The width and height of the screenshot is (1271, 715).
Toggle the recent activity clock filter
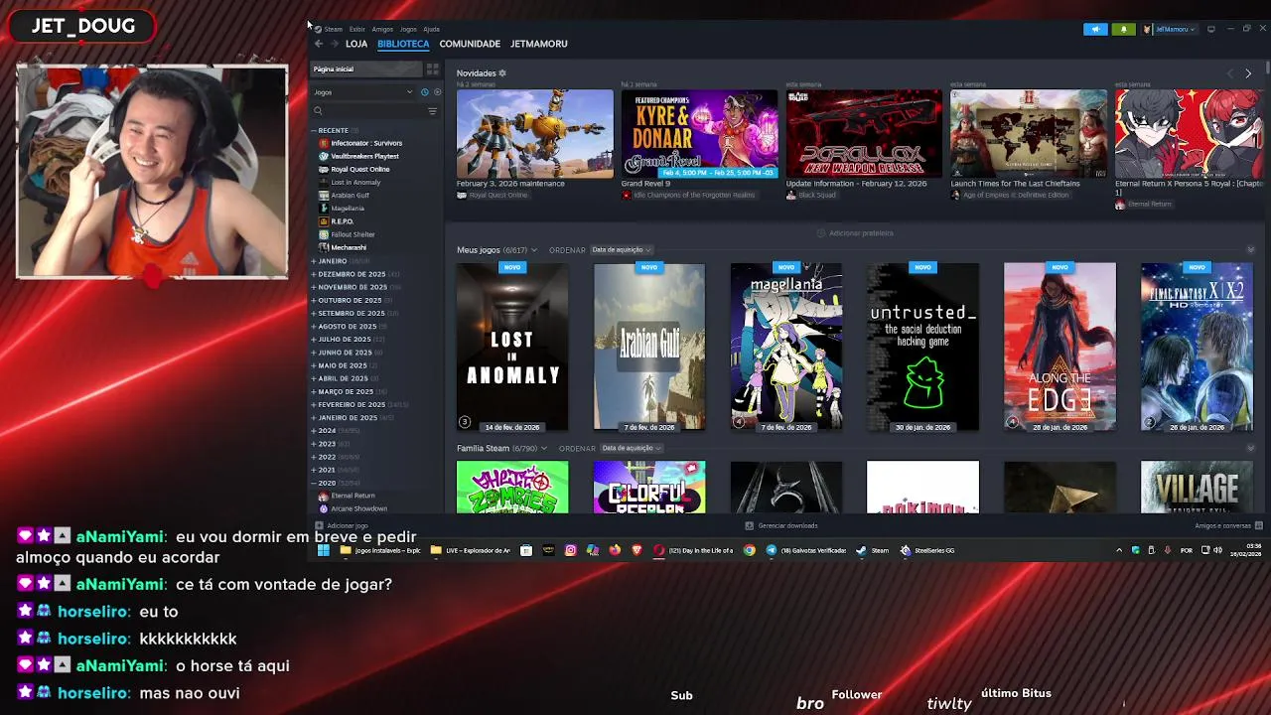point(424,92)
